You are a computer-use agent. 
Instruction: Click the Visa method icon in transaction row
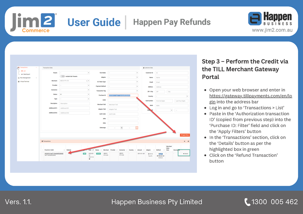[160, 154]
